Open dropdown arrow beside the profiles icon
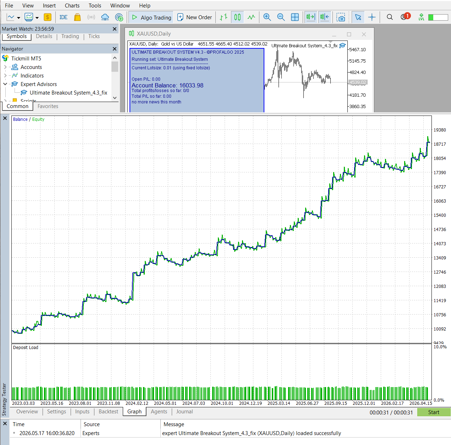This screenshot has height=445, width=451. (x=37, y=17)
